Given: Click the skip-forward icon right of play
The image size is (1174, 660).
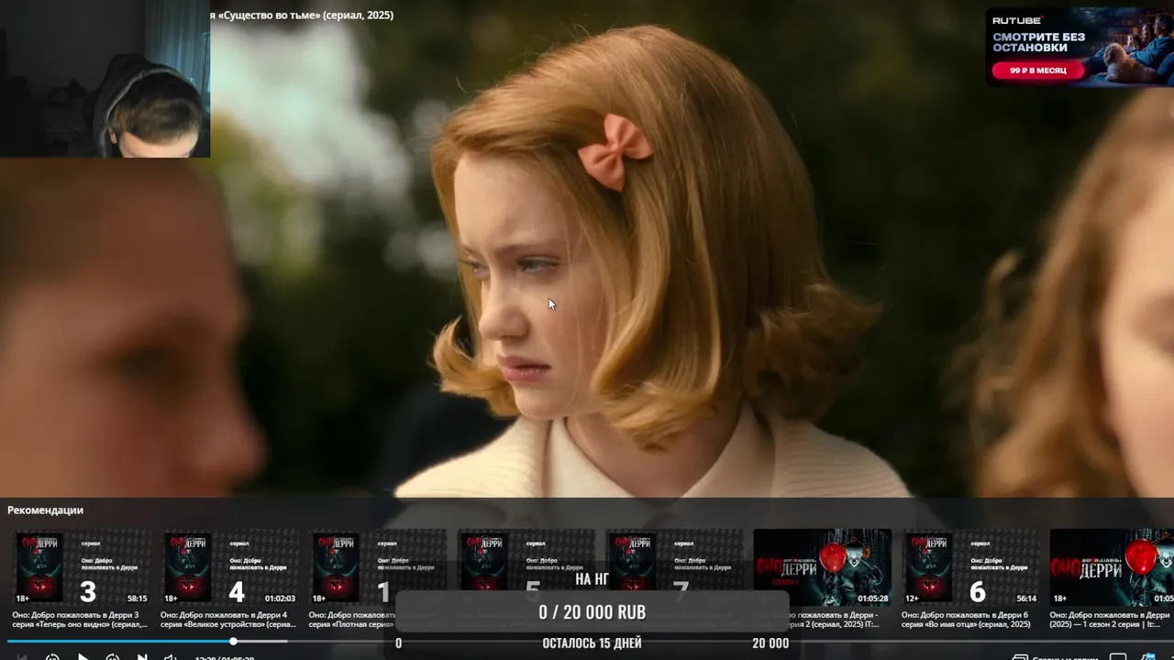Looking at the screenshot, I should (x=113, y=656).
